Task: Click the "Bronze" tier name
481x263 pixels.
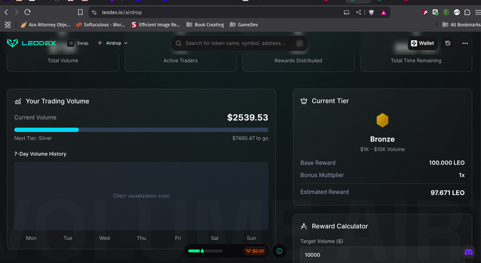Action: pyautogui.click(x=382, y=139)
